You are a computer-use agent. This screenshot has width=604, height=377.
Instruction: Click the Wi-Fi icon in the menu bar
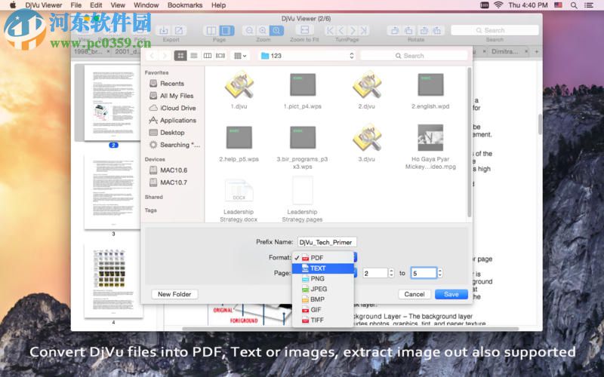click(498, 5)
